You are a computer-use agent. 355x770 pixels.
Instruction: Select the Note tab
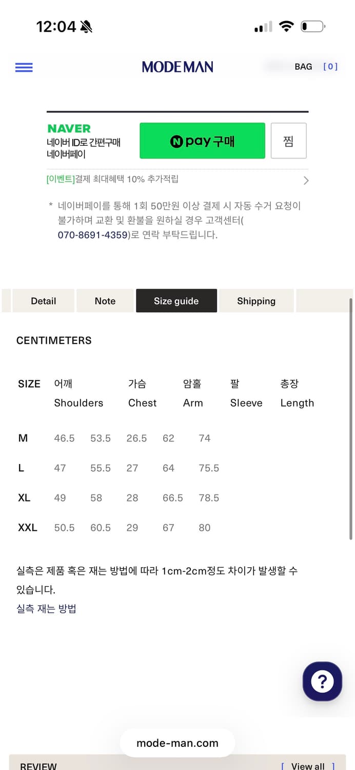pos(105,301)
